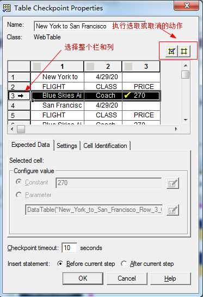Select row 5 header
203x297 pixels.
coord(19,115)
